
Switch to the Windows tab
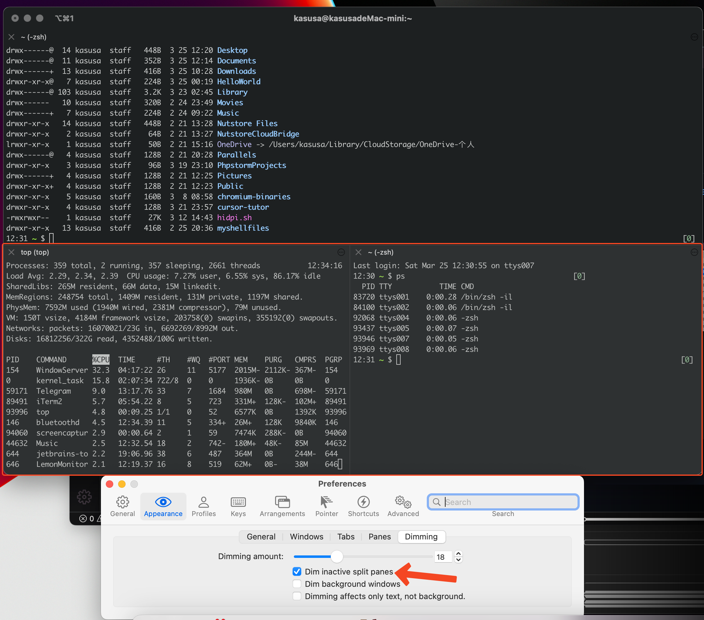point(306,537)
